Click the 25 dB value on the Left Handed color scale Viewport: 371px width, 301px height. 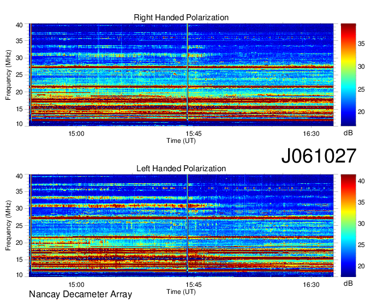coord(361,245)
